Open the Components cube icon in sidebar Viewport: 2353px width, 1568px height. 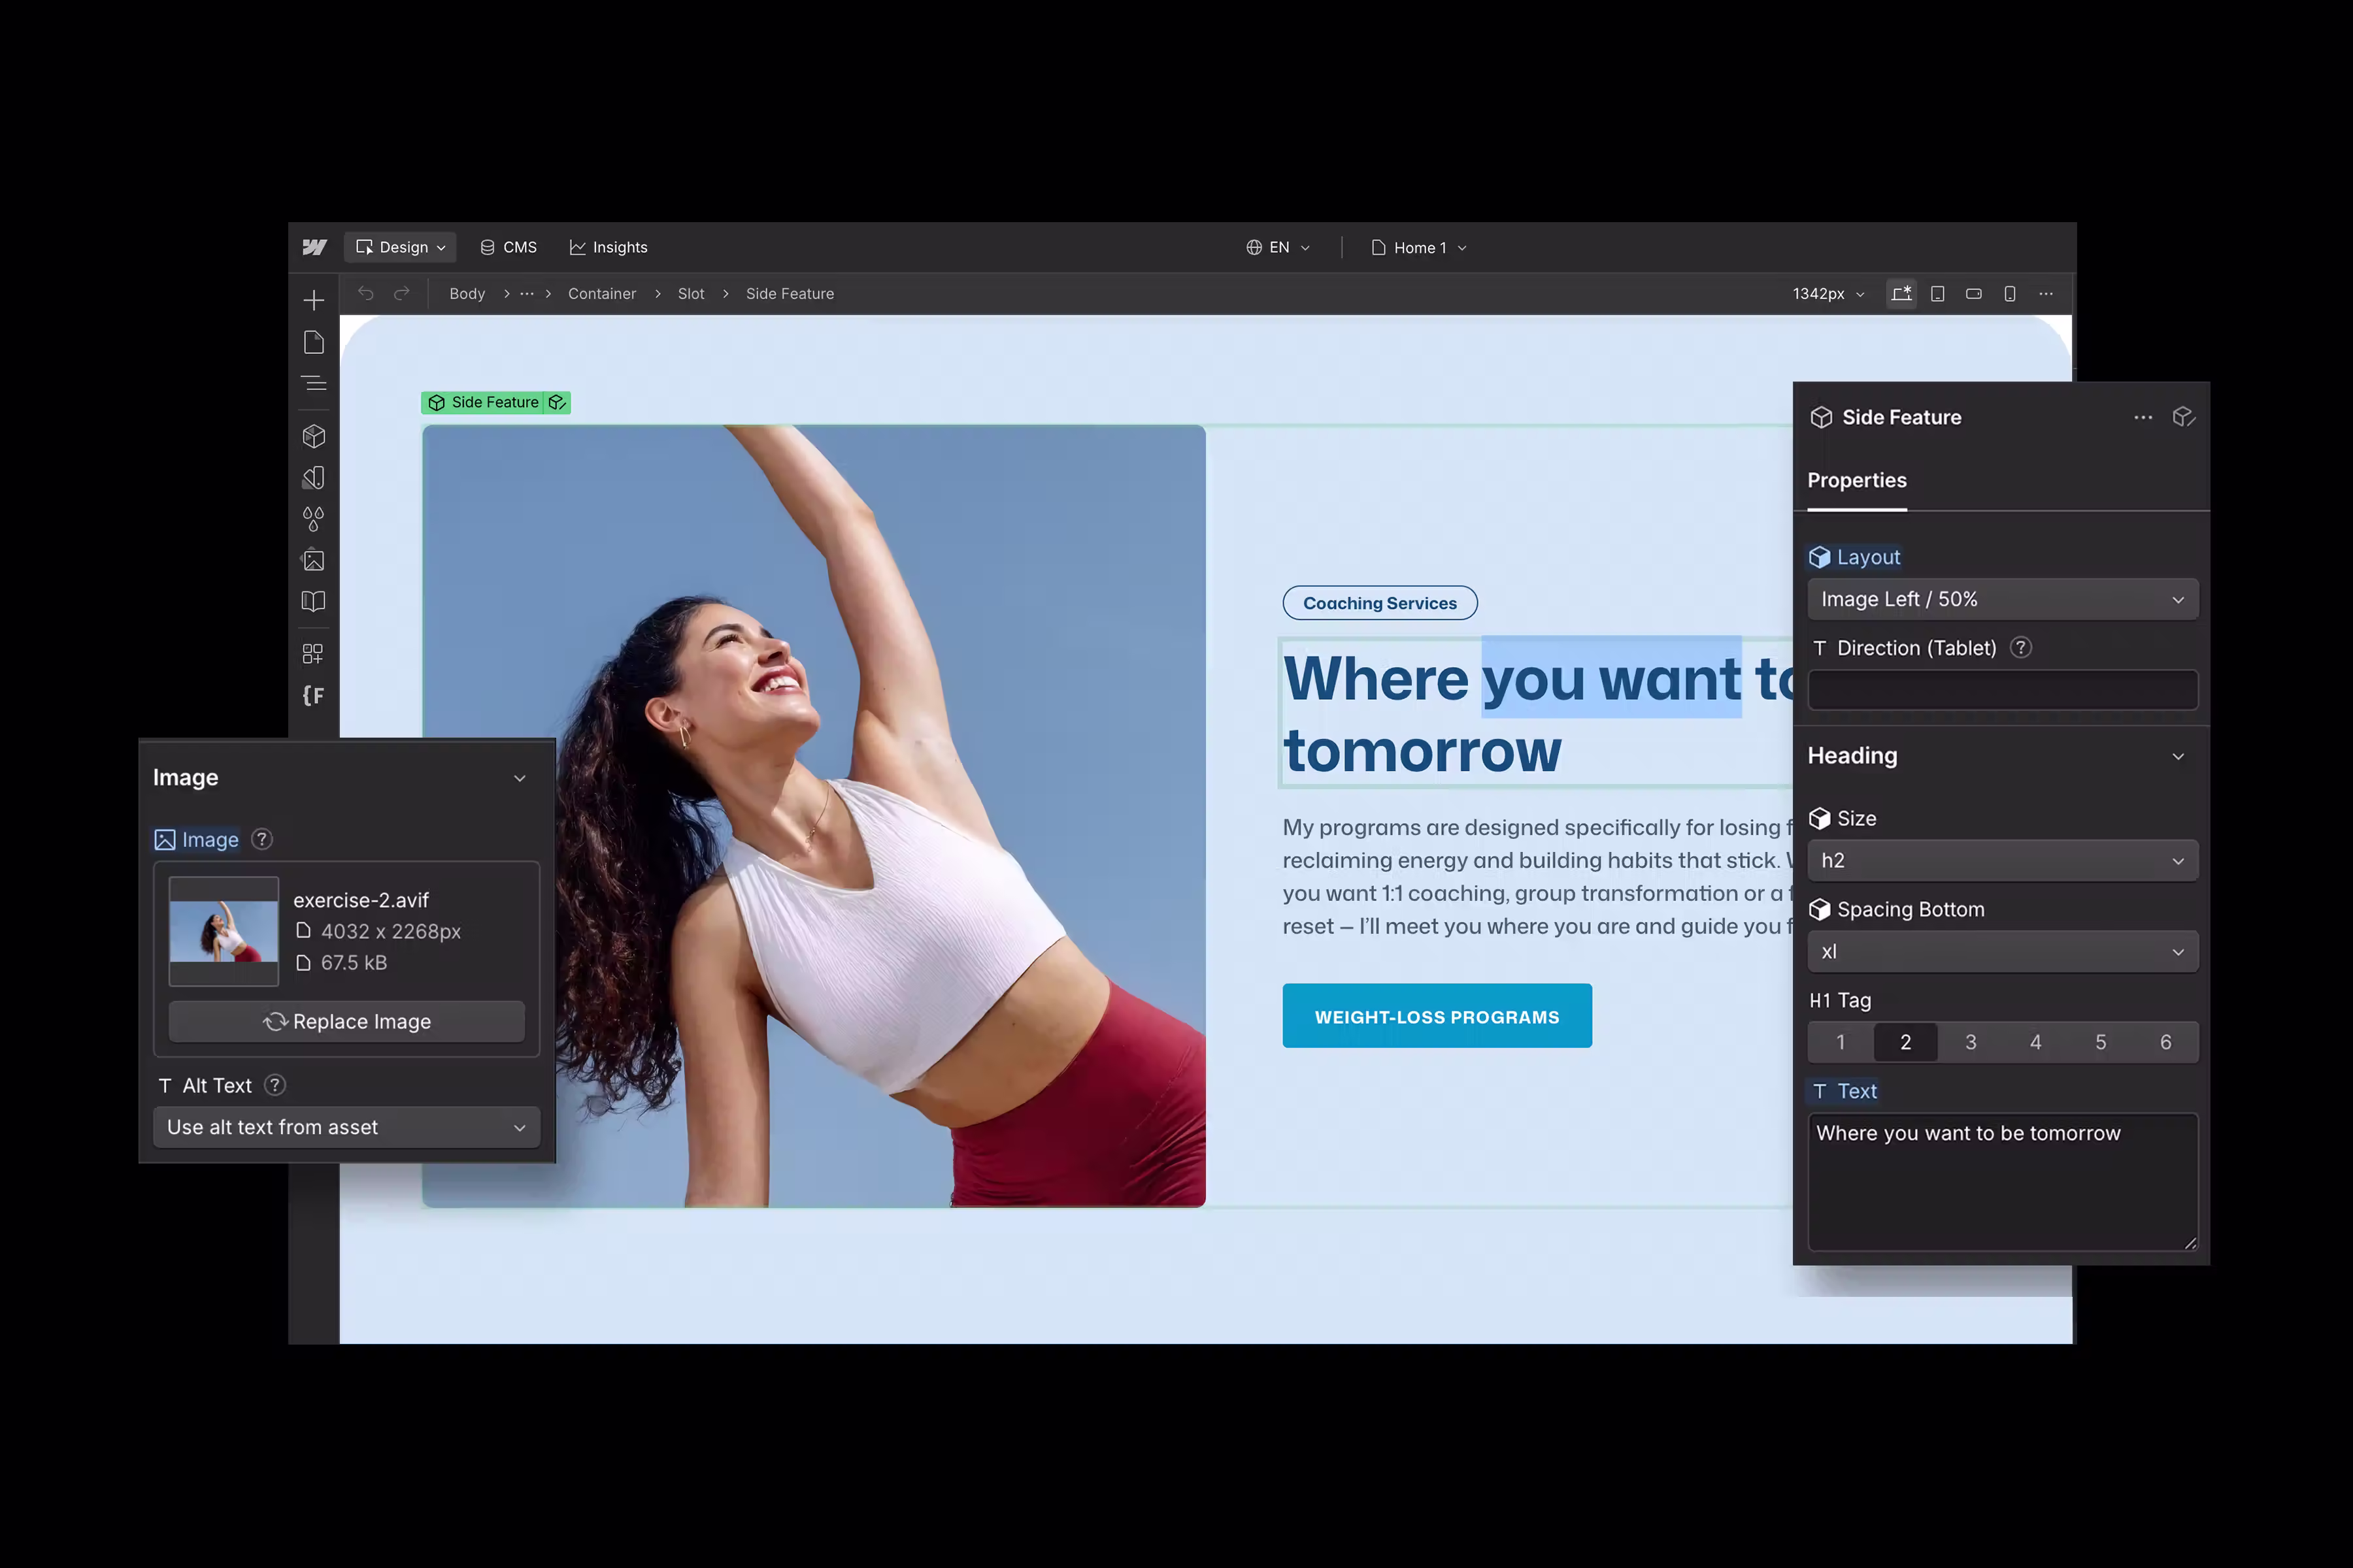tap(313, 436)
